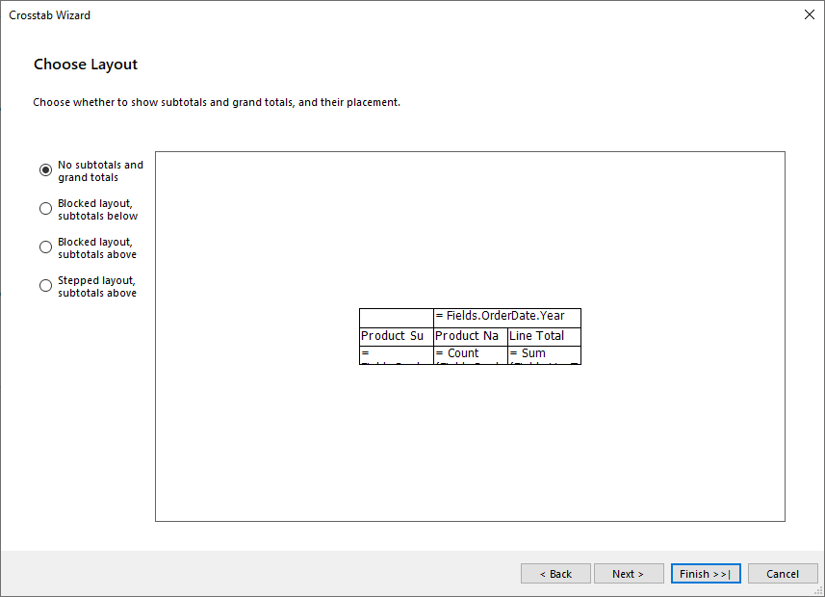Choose 'Blocked layout, subtotals above'
The height and width of the screenshot is (597, 825).
pos(45,247)
